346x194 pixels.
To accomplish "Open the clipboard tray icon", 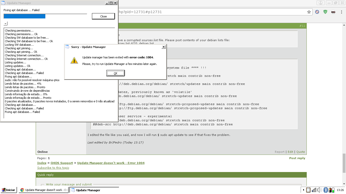I will [x=308, y=190].
